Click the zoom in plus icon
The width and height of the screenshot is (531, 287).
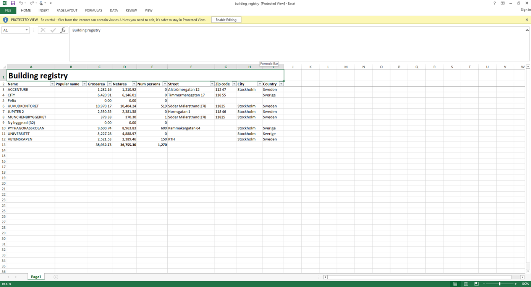pos(516,284)
